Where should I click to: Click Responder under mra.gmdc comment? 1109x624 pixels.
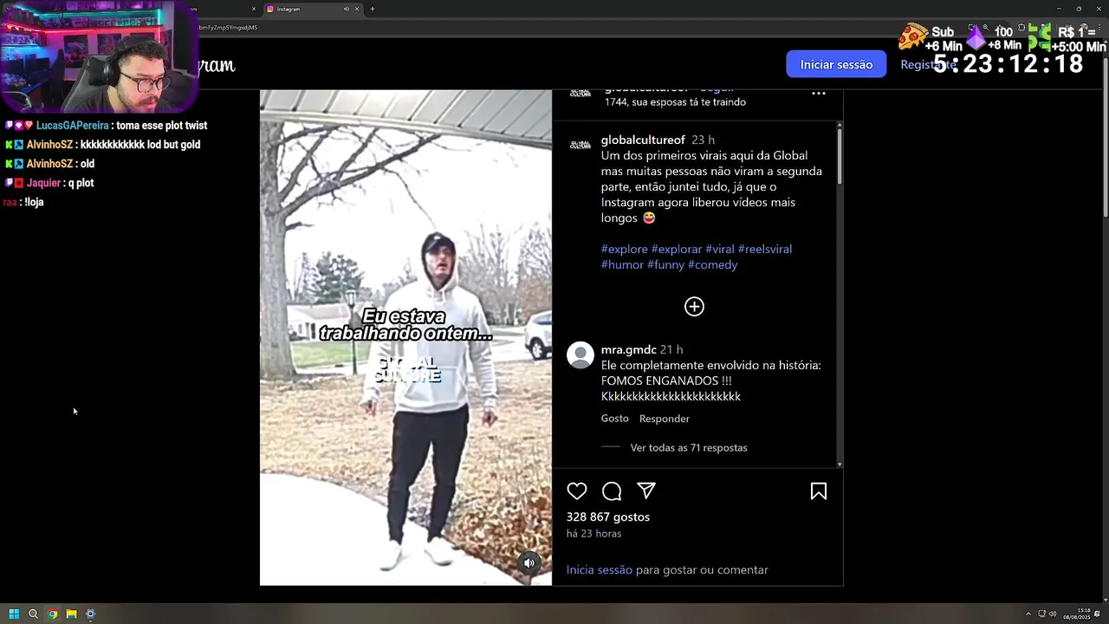point(665,419)
